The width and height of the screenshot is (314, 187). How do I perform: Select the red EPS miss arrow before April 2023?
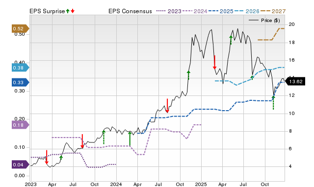coord(47,157)
